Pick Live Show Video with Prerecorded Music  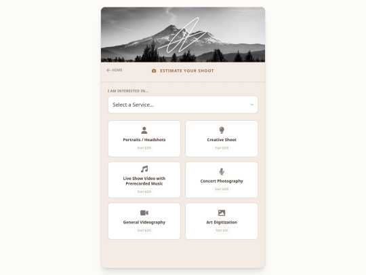pos(144,181)
